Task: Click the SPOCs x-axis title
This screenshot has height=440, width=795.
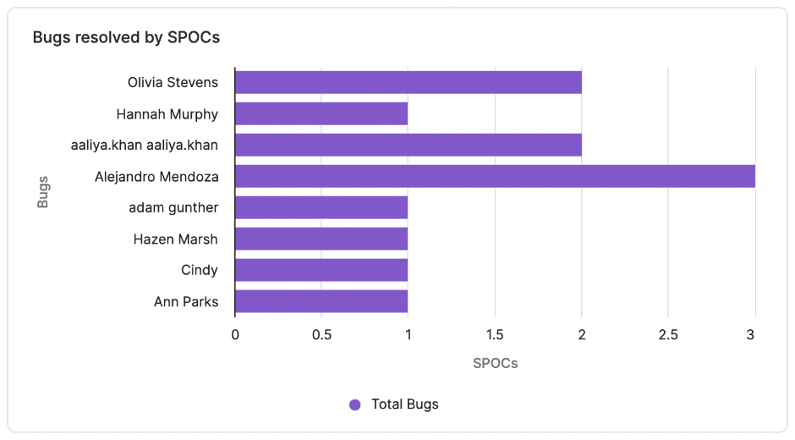Action: (495, 364)
